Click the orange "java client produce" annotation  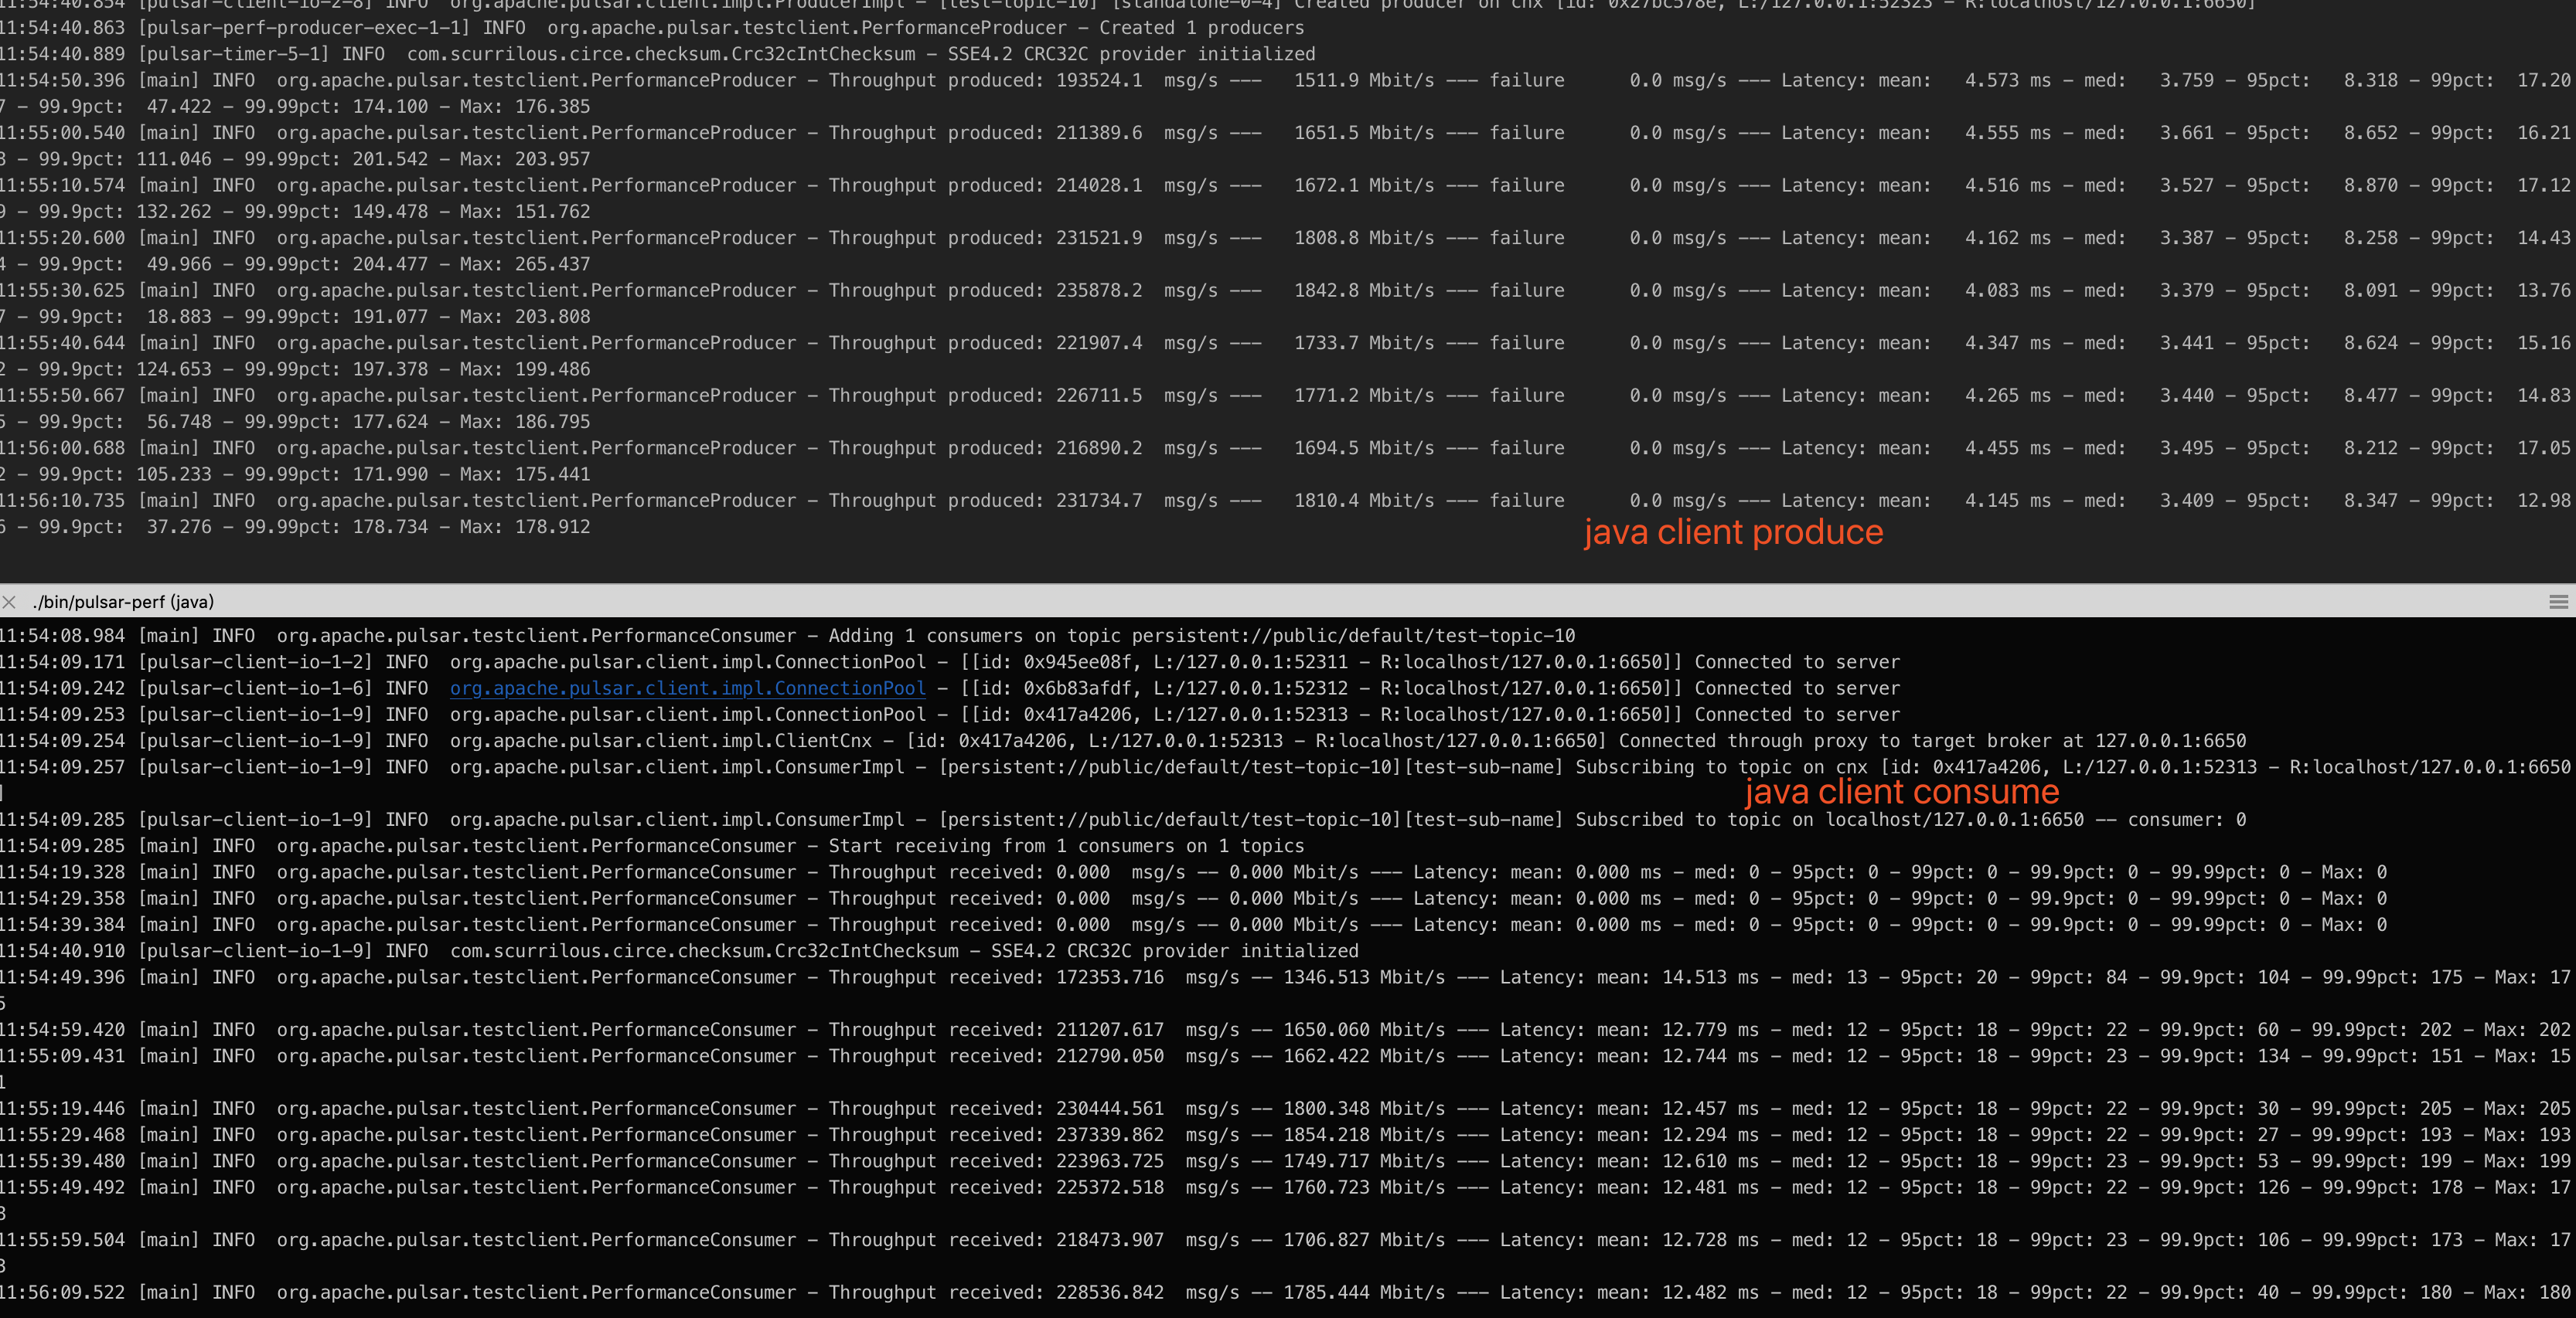(1733, 532)
